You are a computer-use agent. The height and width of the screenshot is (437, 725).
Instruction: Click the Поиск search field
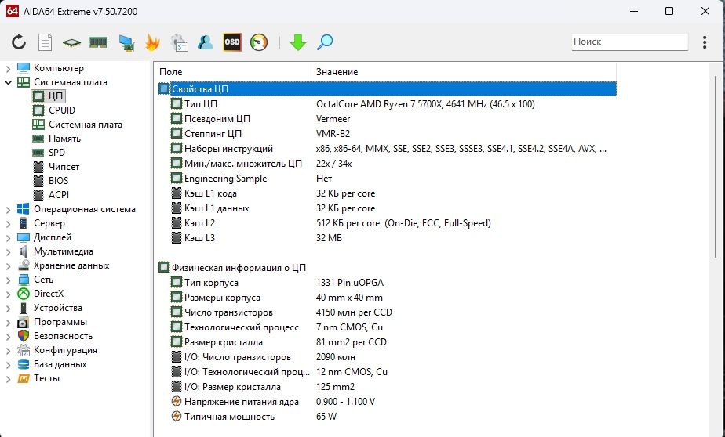[630, 42]
